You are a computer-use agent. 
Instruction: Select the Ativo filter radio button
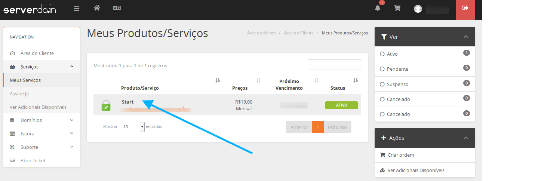[x=382, y=54]
